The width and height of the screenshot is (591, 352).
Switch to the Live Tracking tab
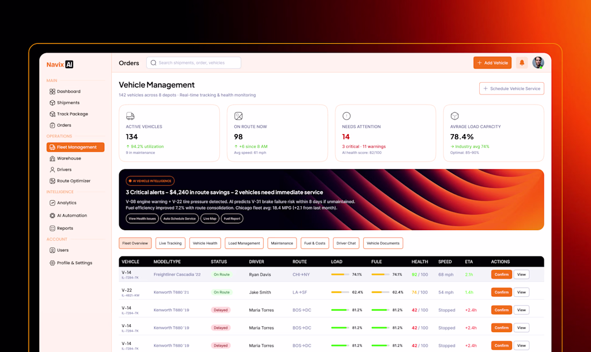point(170,243)
